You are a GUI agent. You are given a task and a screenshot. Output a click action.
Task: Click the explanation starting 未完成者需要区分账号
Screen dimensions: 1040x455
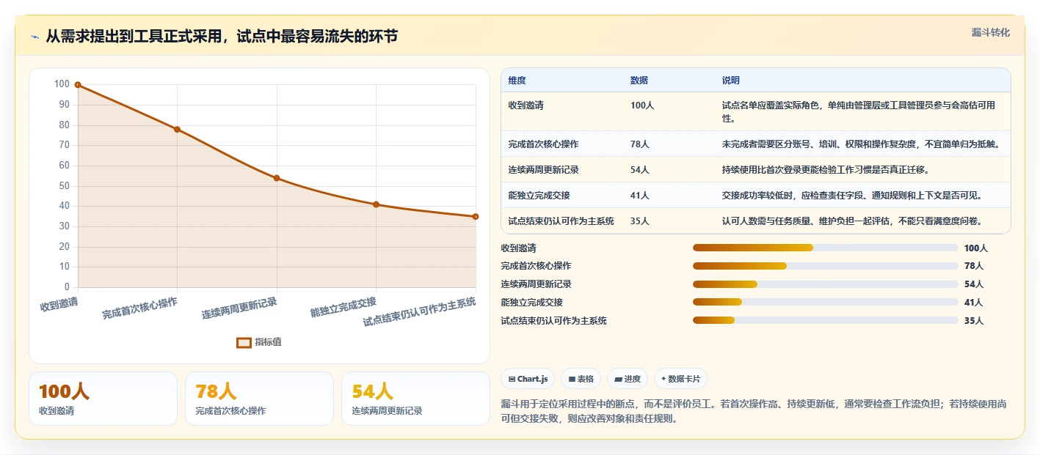[861, 144]
